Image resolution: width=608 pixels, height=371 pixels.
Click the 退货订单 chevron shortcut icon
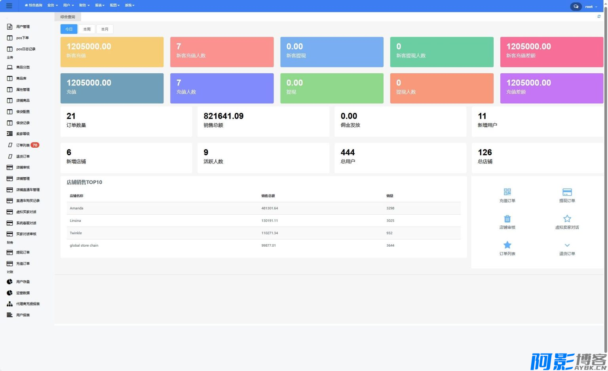[x=567, y=245]
